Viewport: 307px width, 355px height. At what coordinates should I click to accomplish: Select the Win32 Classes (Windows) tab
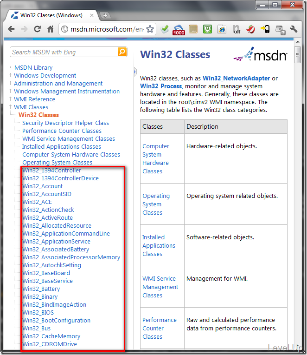pos(51,15)
